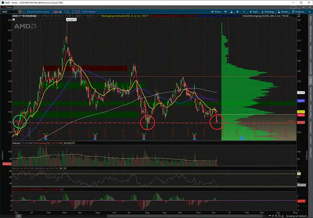
Task: Open the Phase Scores side tab
Action: [x=311, y=111]
